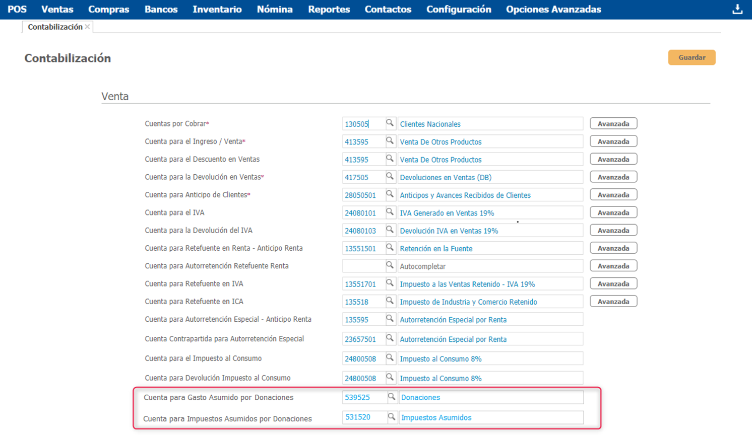Click search icon for Cuentas por Cobrar

[390, 123]
